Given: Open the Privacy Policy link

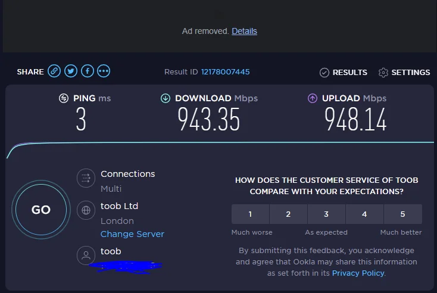Looking at the screenshot, I should 358,273.
